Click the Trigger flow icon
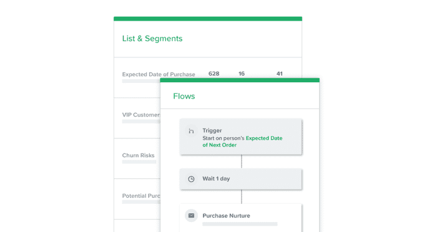The image size is (437, 232). pos(191,131)
